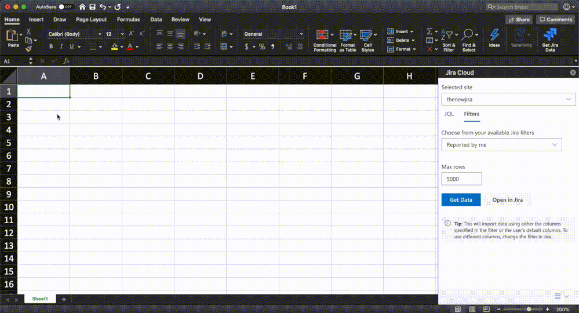
Task: Click the Home icon in title bar
Action: pos(82,6)
